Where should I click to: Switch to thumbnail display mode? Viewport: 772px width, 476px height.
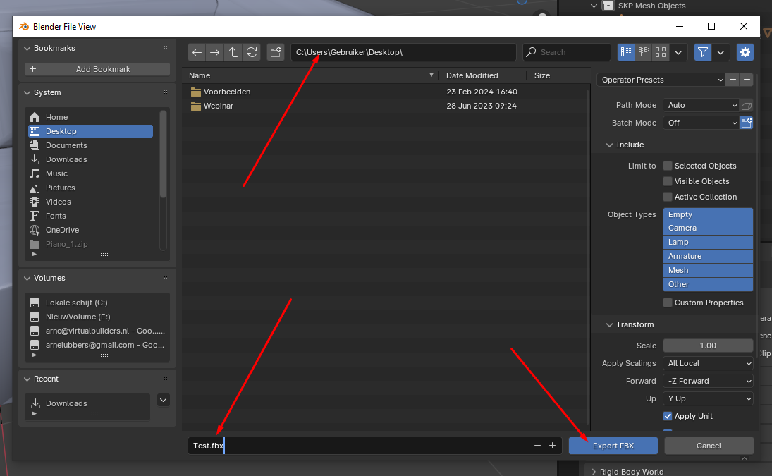pyautogui.click(x=661, y=52)
